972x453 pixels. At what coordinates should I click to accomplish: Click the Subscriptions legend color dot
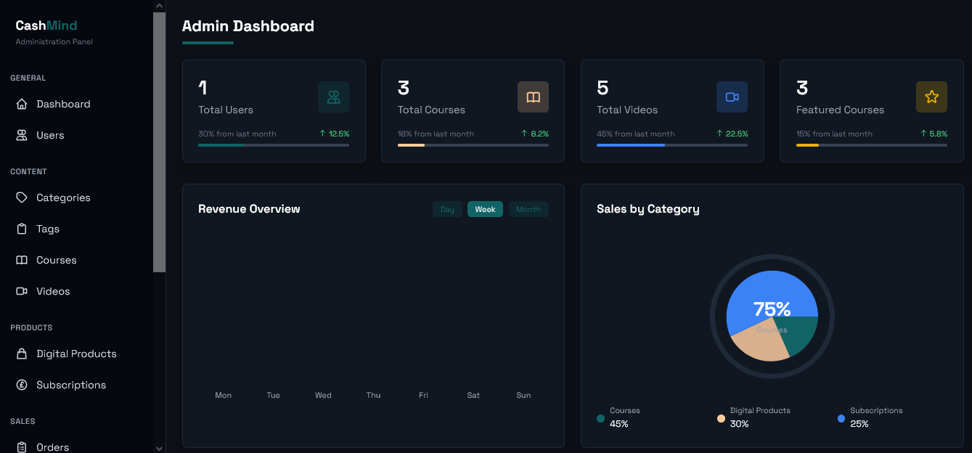point(841,418)
